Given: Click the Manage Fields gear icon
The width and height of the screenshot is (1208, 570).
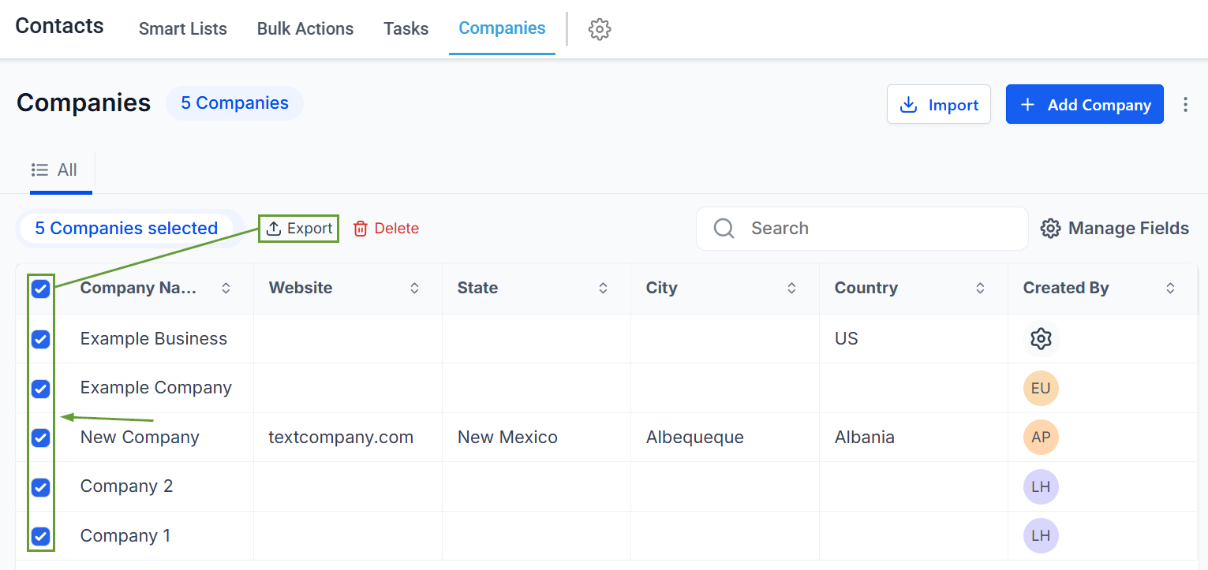Looking at the screenshot, I should coord(1050,229).
